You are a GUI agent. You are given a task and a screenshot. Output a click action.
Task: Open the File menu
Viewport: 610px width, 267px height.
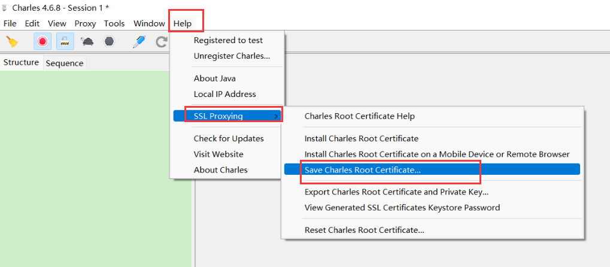tap(10, 23)
